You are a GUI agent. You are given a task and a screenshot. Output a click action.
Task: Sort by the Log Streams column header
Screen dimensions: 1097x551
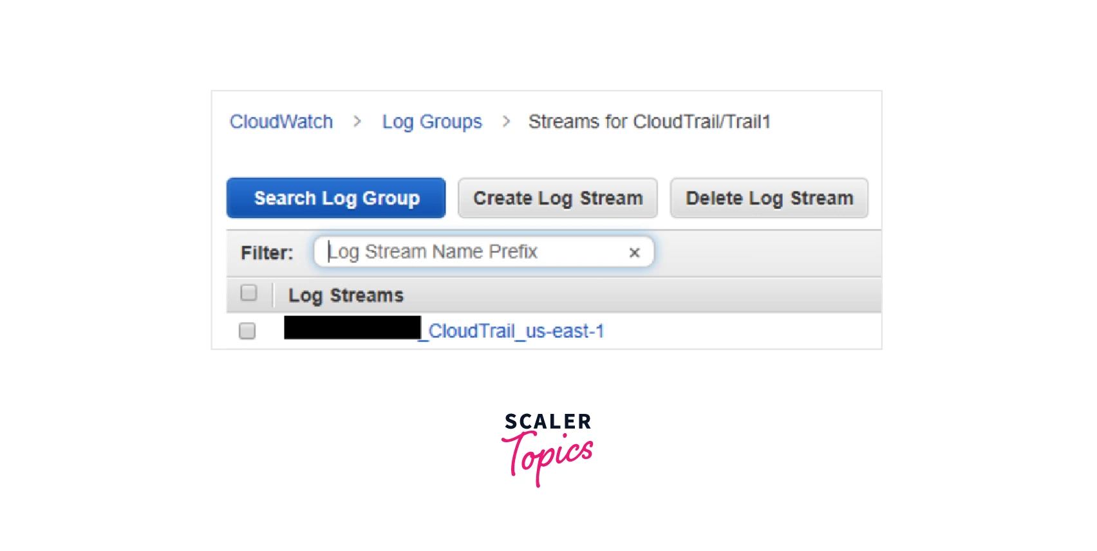click(346, 295)
